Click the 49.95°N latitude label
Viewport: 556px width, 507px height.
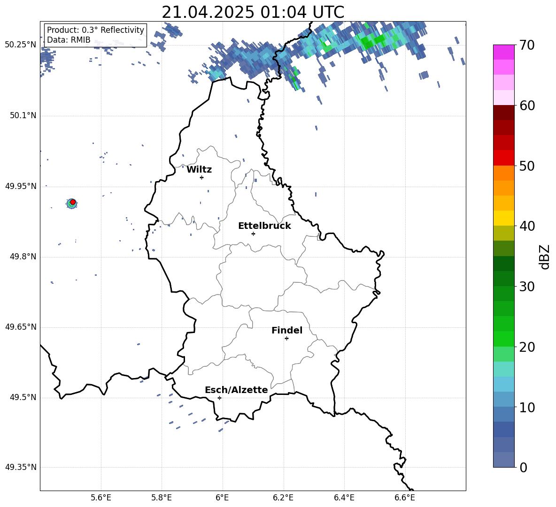(21, 186)
